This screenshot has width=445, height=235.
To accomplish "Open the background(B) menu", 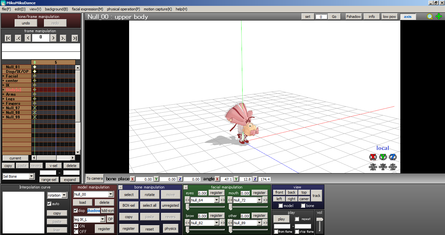I will (56, 9).
